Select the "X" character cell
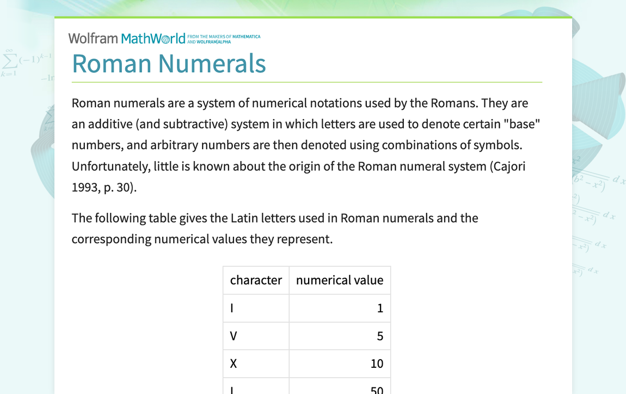 [x=256, y=364]
